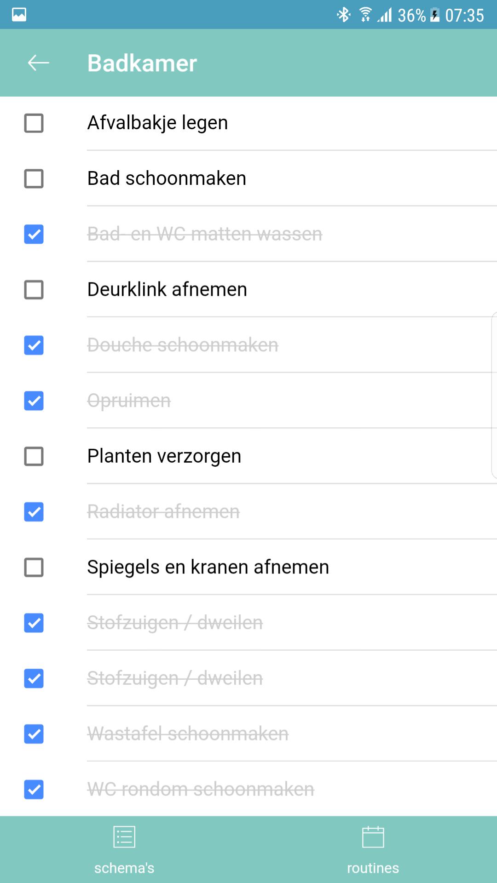Open the schema's list icon

[x=124, y=837]
